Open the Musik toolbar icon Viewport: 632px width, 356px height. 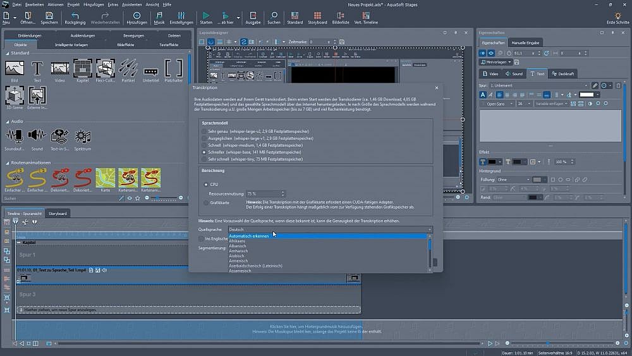click(x=159, y=15)
